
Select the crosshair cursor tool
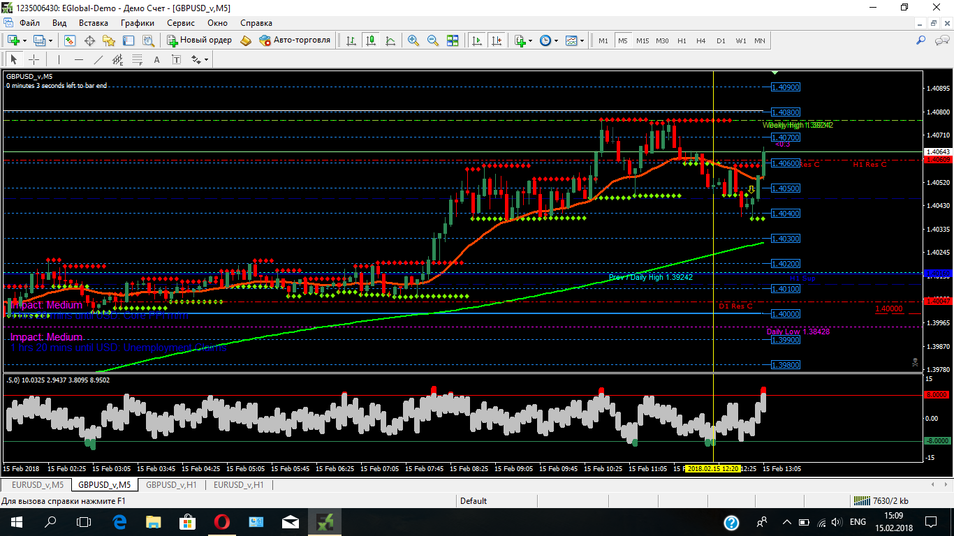[x=34, y=59]
